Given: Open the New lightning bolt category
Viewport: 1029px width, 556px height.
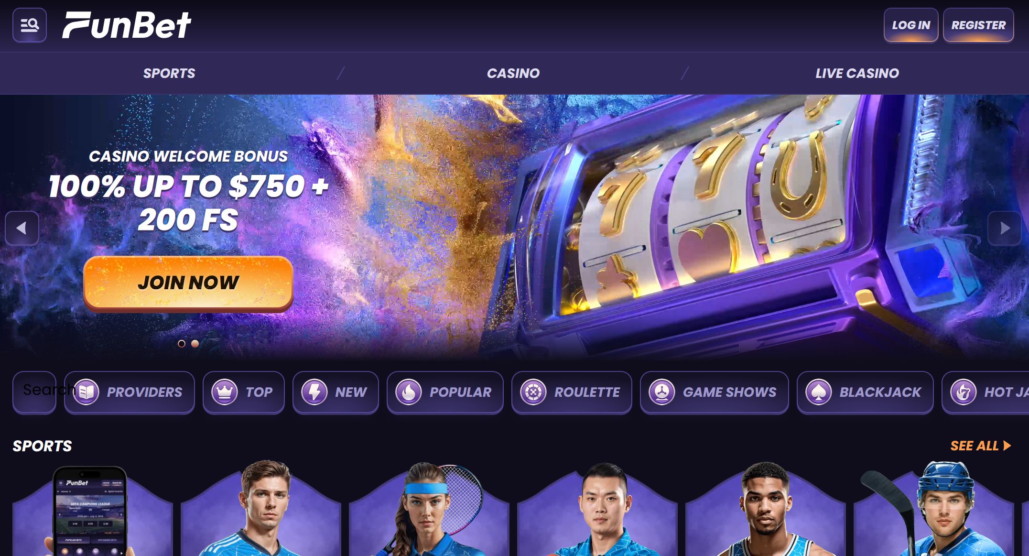Looking at the screenshot, I should [314, 392].
